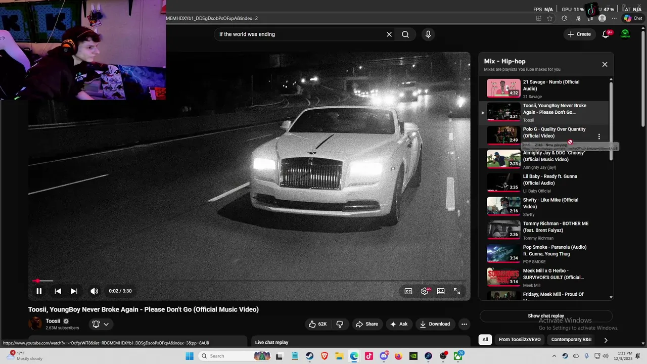The height and width of the screenshot is (364, 647).
Task: Select Tommy Richman - BOTHER ME
Action: (x=544, y=230)
